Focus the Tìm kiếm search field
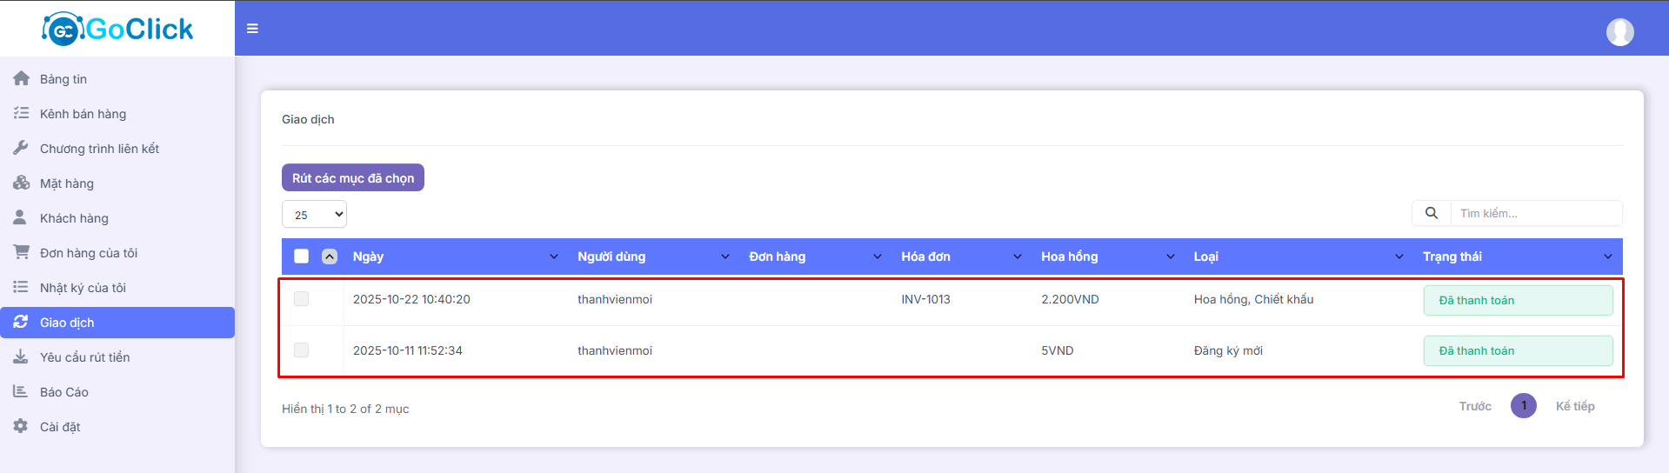This screenshot has width=1669, height=473. click(x=1535, y=213)
